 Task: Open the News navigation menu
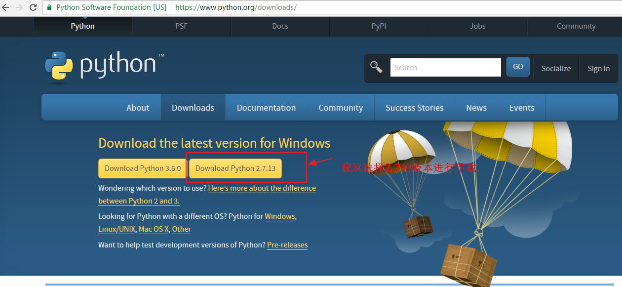pyautogui.click(x=476, y=108)
